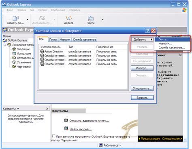Choose Служба каталогов... from the submenu
The image size is (192, 149).
172,48
